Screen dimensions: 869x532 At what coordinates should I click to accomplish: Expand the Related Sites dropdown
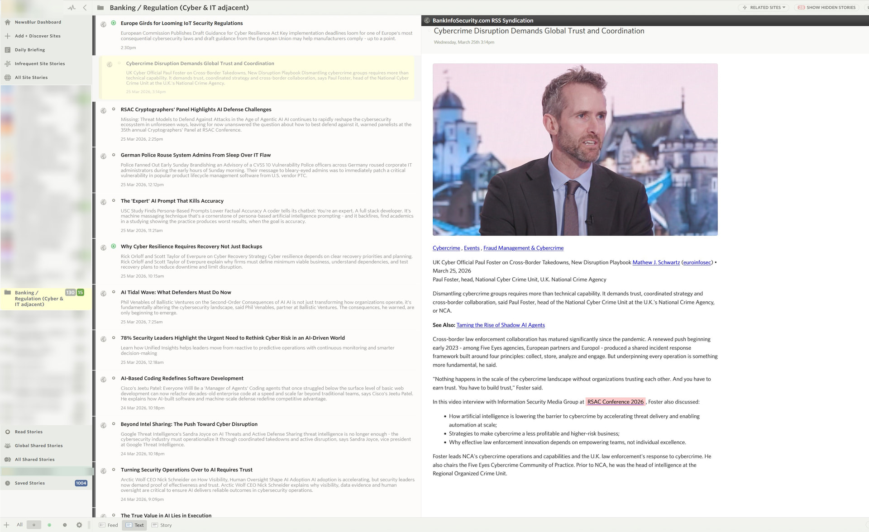coord(764,8)
